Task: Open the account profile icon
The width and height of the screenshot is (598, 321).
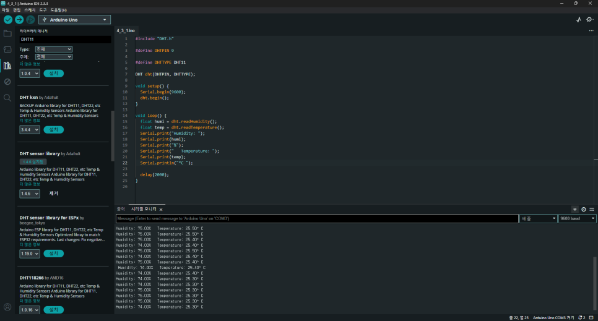Action: tap(7, 307)
